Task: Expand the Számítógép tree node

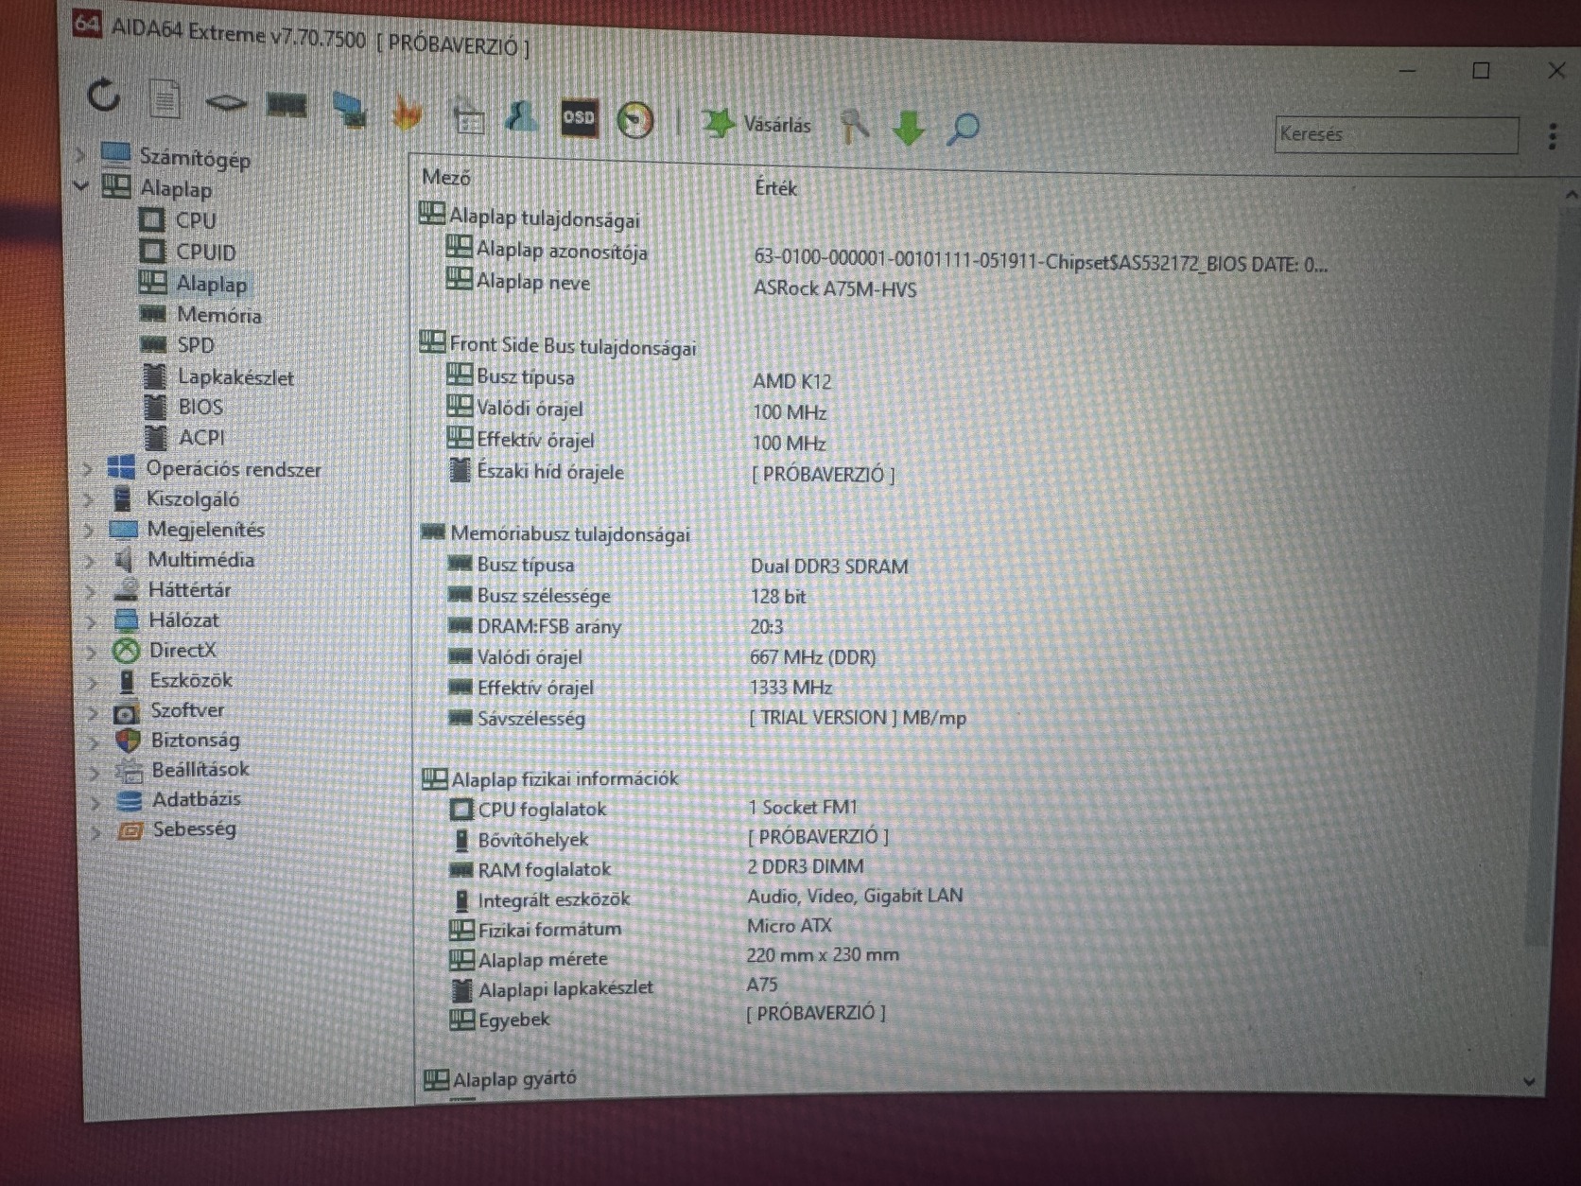Action: coord(80,154)
